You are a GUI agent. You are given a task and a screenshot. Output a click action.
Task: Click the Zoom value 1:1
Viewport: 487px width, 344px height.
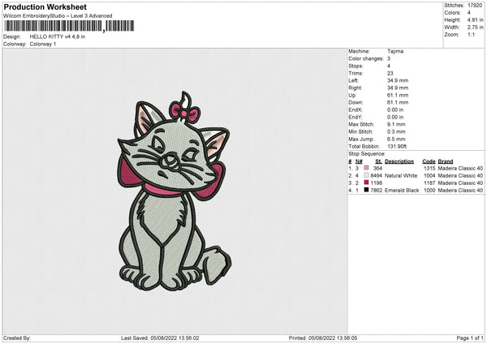(x=471, y=34)
